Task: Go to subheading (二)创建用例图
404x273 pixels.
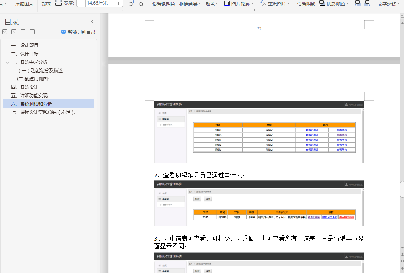Action: [x=33, y=79]
